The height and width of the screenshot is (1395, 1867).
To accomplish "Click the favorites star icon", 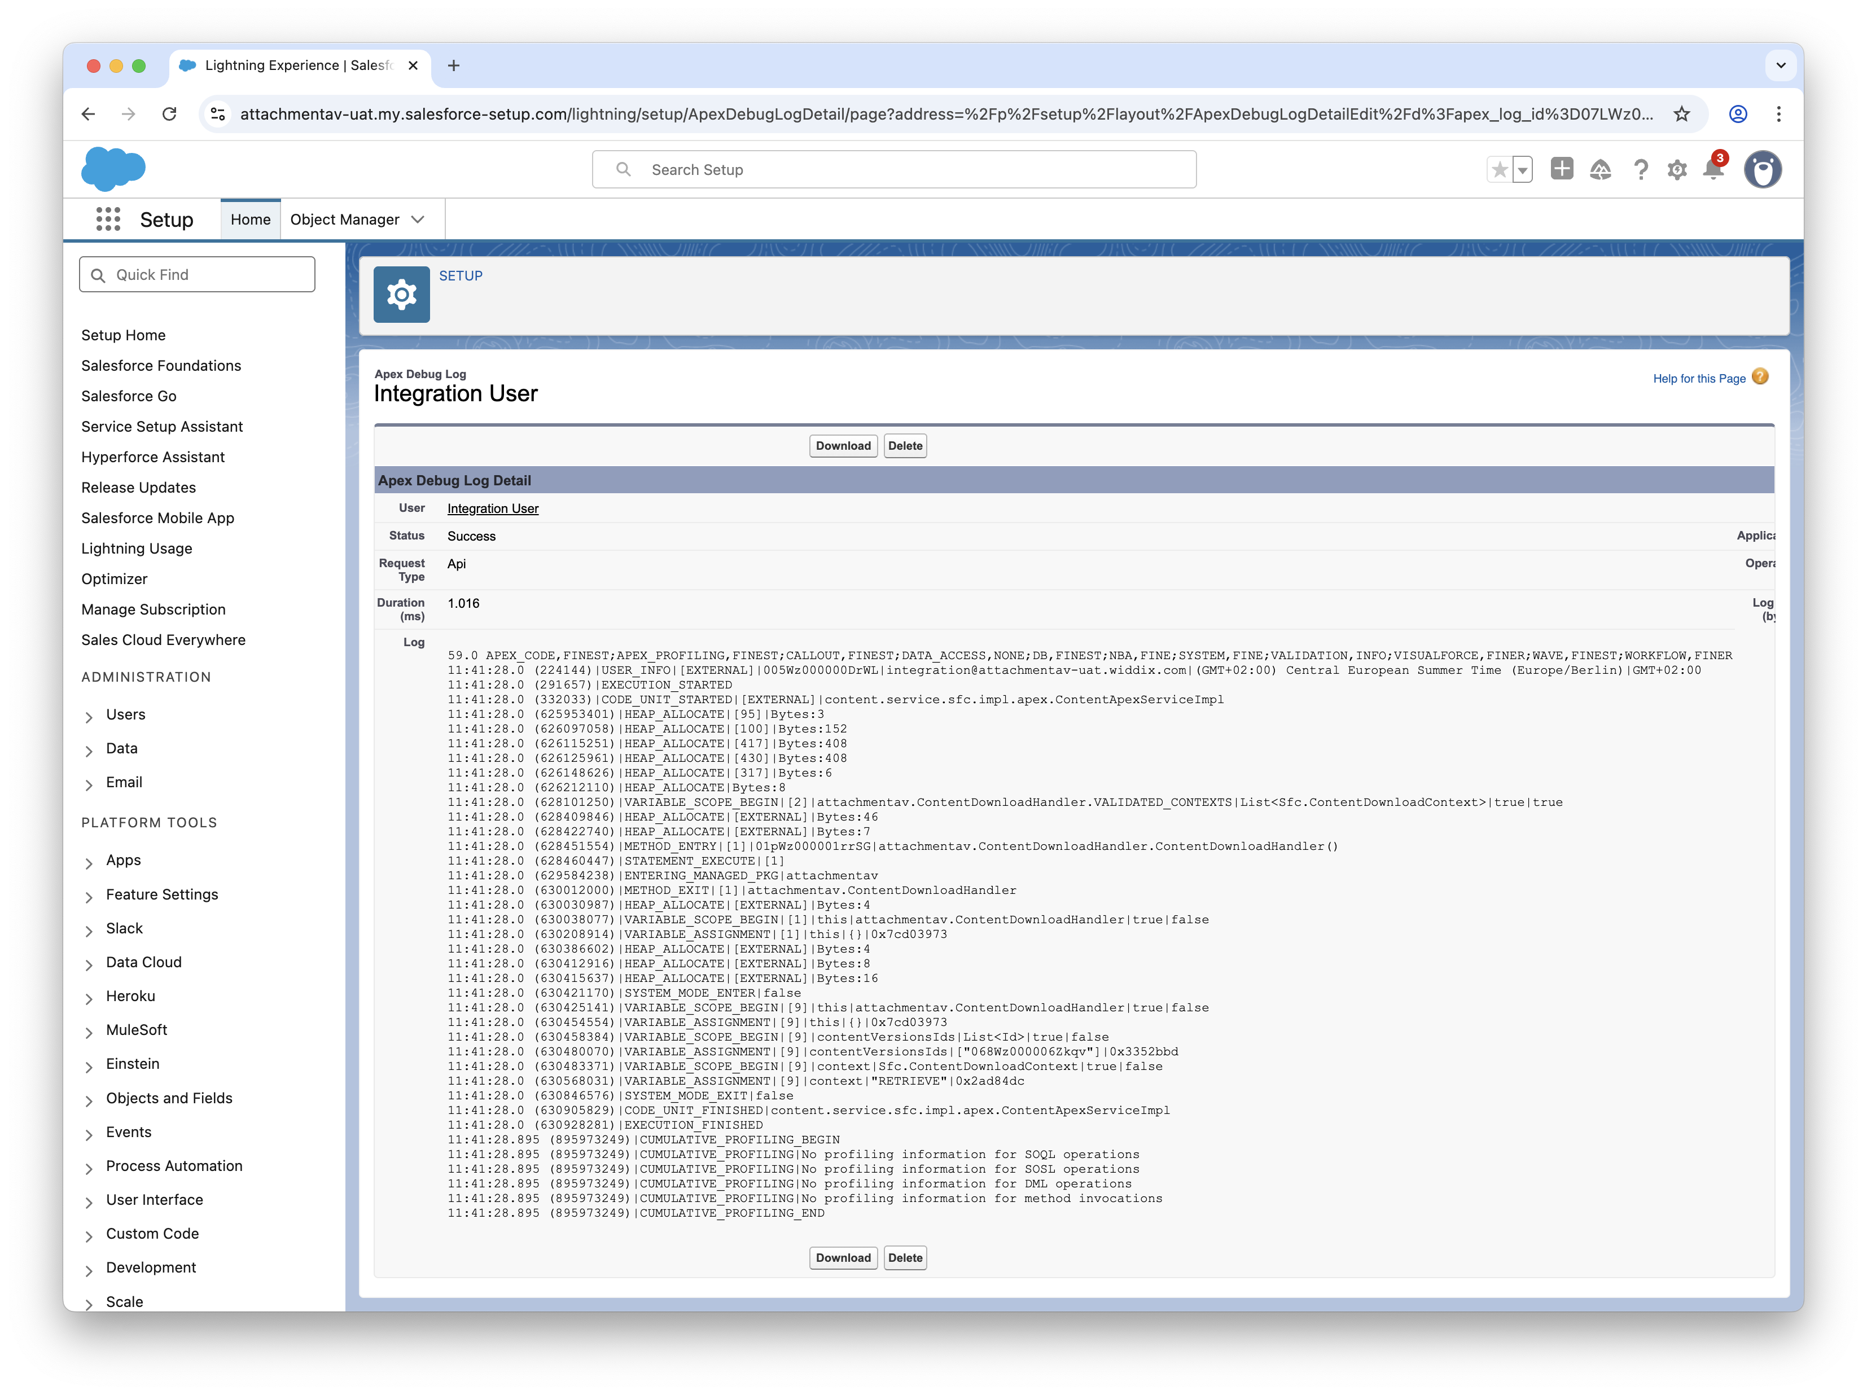I will tap(1499, 170).
